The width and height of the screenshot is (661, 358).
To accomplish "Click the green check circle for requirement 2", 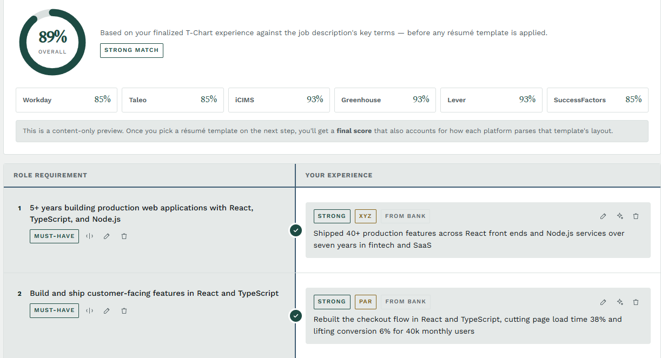I will [295, 316].
